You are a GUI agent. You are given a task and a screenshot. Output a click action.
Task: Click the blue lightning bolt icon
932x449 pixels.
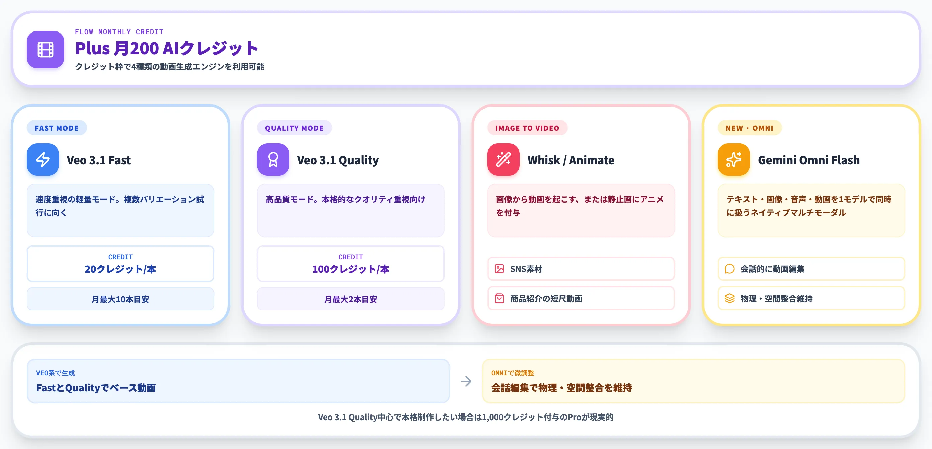(43, 160)
